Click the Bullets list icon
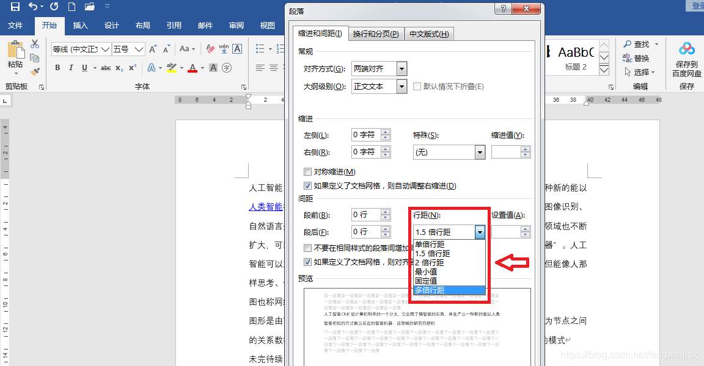Image resolution: width=704 pixels, height=366 pixels. click(x=260, y=48)
